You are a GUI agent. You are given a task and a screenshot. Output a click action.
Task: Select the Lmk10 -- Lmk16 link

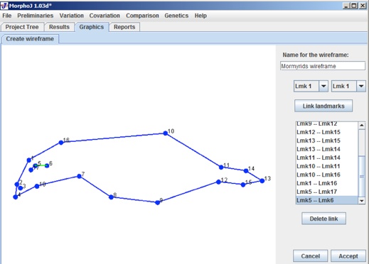[327, 175]
